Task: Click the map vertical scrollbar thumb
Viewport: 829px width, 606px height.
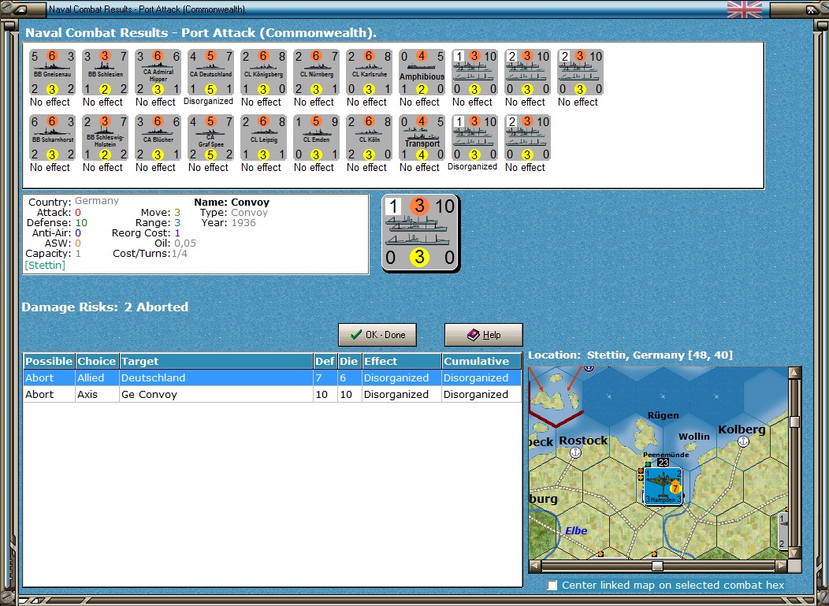Action: (x=794, y=422)
